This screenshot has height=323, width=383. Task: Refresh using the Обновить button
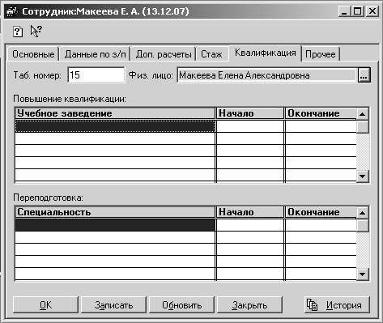[181, 305]
